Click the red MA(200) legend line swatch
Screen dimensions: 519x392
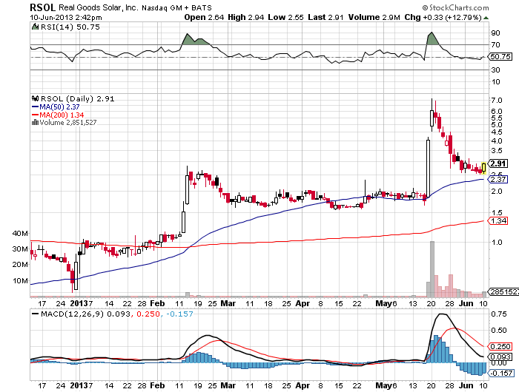(x=36, y=115)
